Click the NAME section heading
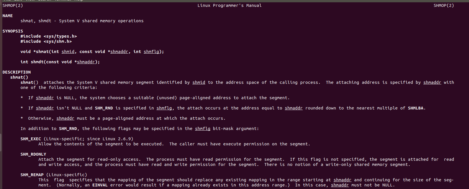The width and height of the screenshot is (469, 189). (x=8, y=16)
